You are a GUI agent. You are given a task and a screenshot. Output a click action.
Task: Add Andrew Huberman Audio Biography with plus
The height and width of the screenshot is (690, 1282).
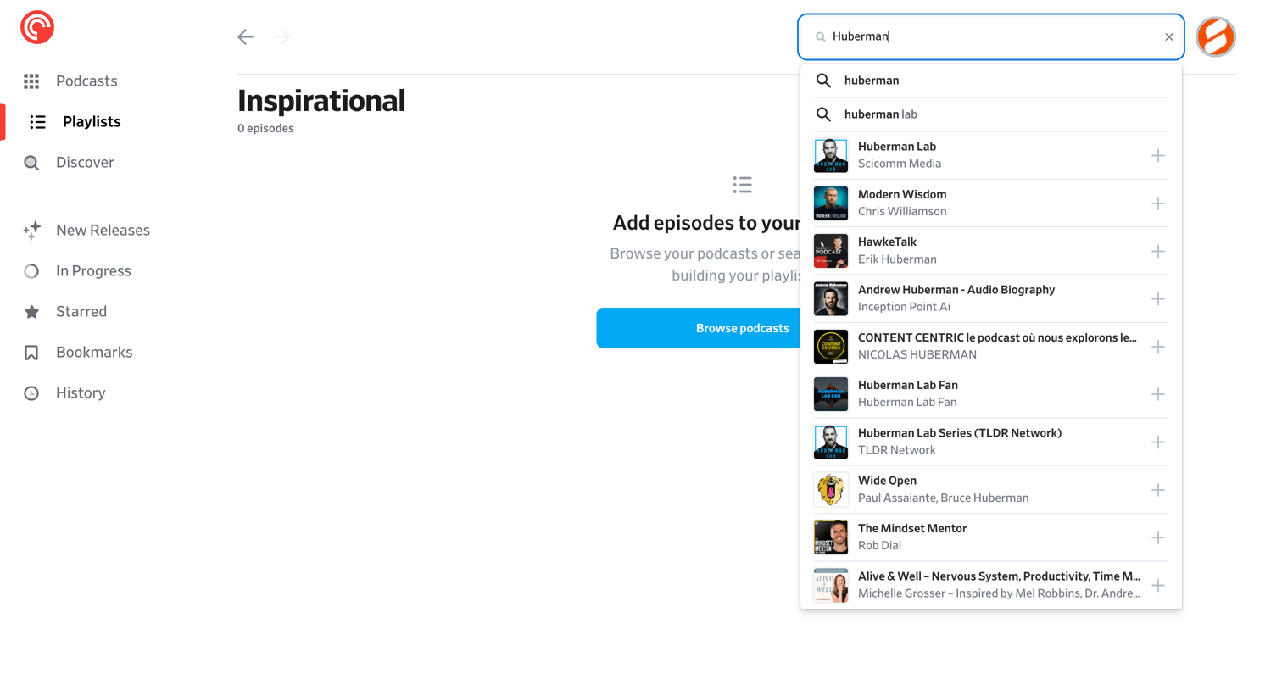click(1157, 299)
